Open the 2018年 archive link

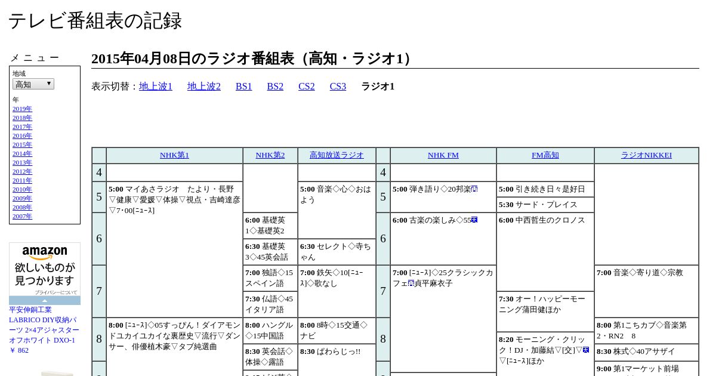click(x=22, y=118)
